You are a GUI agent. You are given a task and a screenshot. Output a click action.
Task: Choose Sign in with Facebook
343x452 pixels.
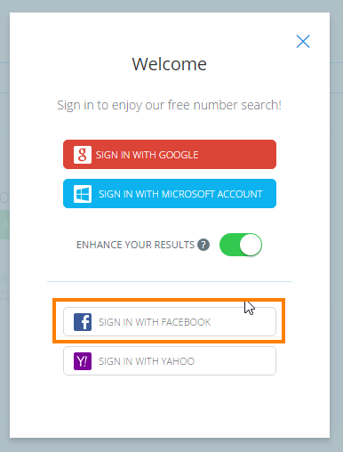click(x=170, y=322)
